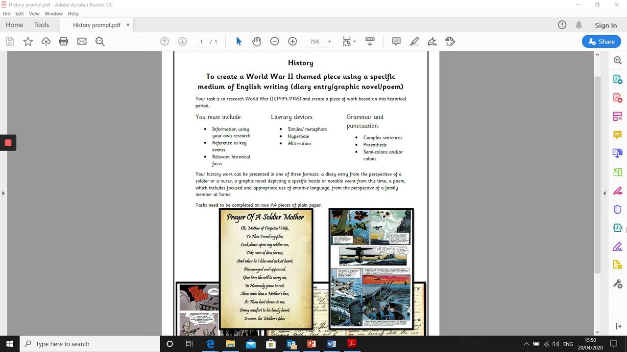The width and height of the screenshot is (627, 352).
Task: Open the Window menu
Action: [x=53, y=14]
